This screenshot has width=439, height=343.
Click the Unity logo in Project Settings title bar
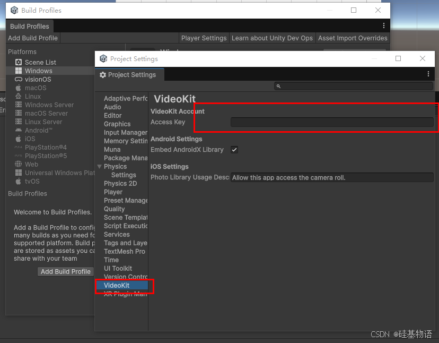tap(103, 58)
